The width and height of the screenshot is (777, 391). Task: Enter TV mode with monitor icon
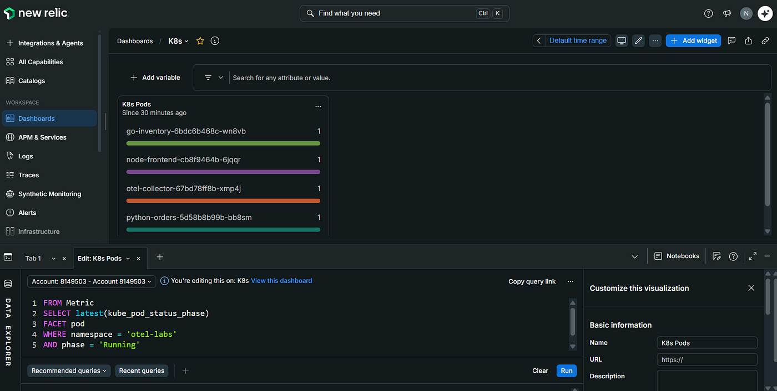(x=622, y=40)
